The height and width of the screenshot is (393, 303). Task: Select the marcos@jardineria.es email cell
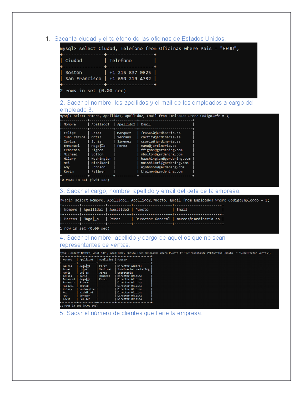pyautogui.click(x=198, y=219)
